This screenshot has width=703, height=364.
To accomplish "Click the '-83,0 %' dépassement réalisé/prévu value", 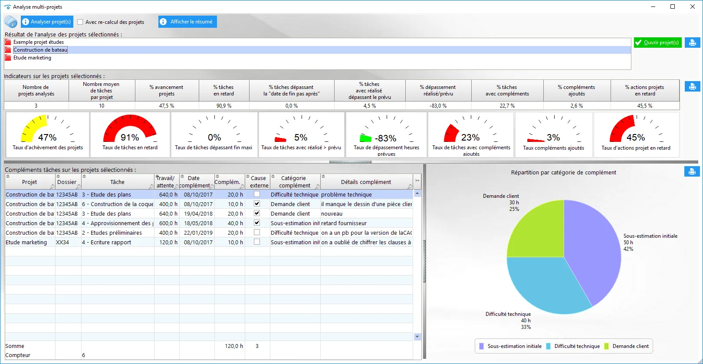I will tap(438, 106).
